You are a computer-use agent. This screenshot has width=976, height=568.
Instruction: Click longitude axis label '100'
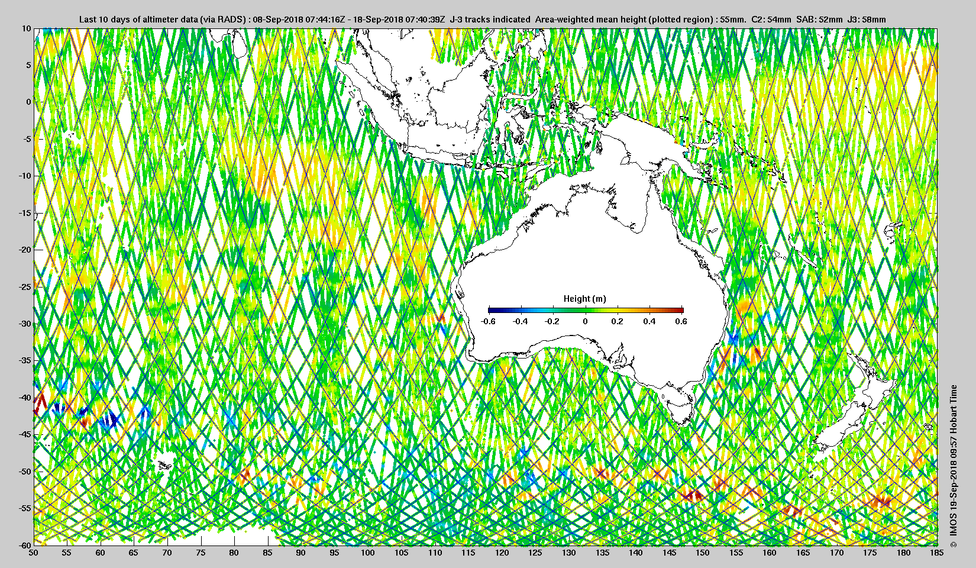point(368,553)
